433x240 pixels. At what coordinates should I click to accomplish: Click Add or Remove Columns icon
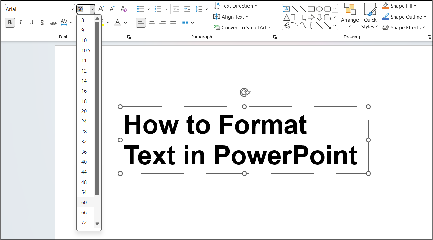pos(185,23)
